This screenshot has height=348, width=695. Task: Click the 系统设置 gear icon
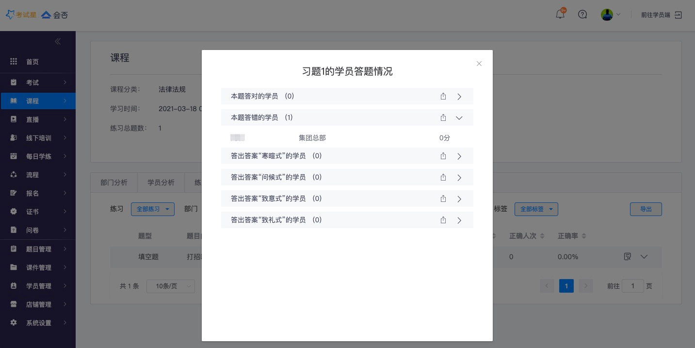[x=14, y=323]
